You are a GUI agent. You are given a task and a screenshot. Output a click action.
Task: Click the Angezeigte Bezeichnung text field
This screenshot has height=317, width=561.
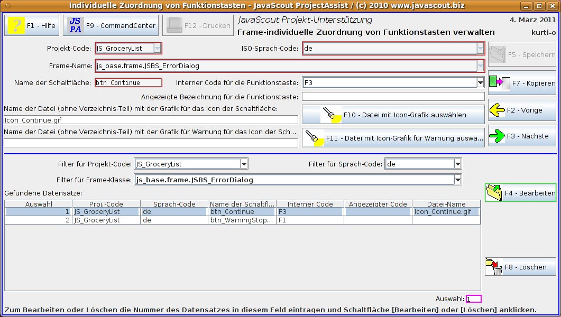point(393,97)
